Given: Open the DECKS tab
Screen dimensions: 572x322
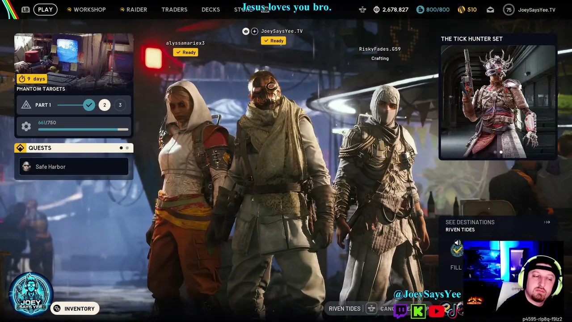Looking at the screenshot, I should 210,9.
